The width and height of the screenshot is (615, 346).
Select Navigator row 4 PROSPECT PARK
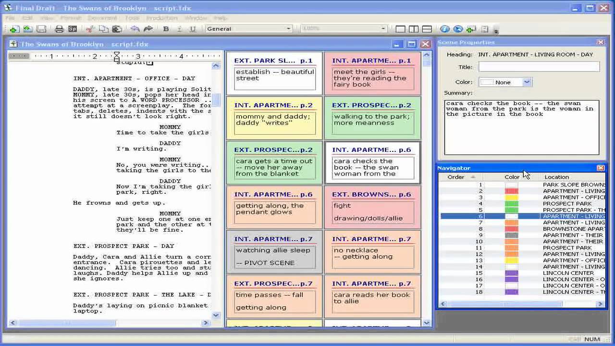click(523, 204)
